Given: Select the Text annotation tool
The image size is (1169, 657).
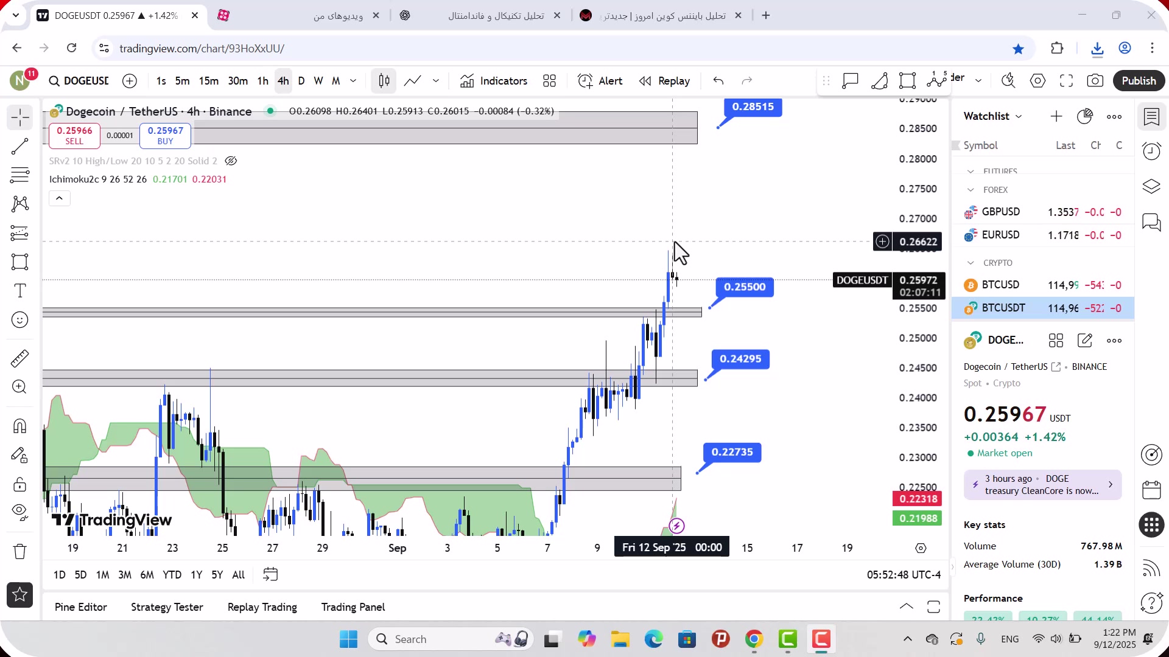Looking at the screenshot, I should click(x=20, y=291).
